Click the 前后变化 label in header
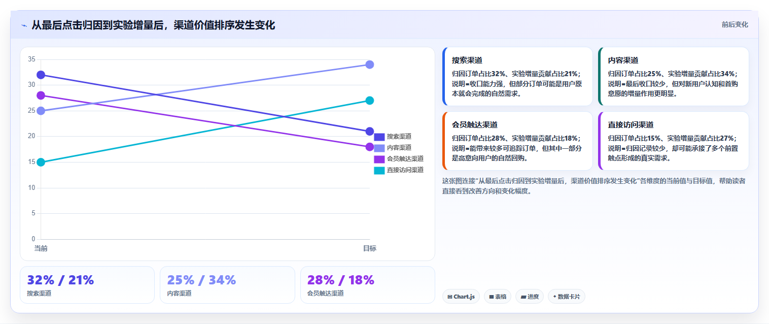 (735, 24)
